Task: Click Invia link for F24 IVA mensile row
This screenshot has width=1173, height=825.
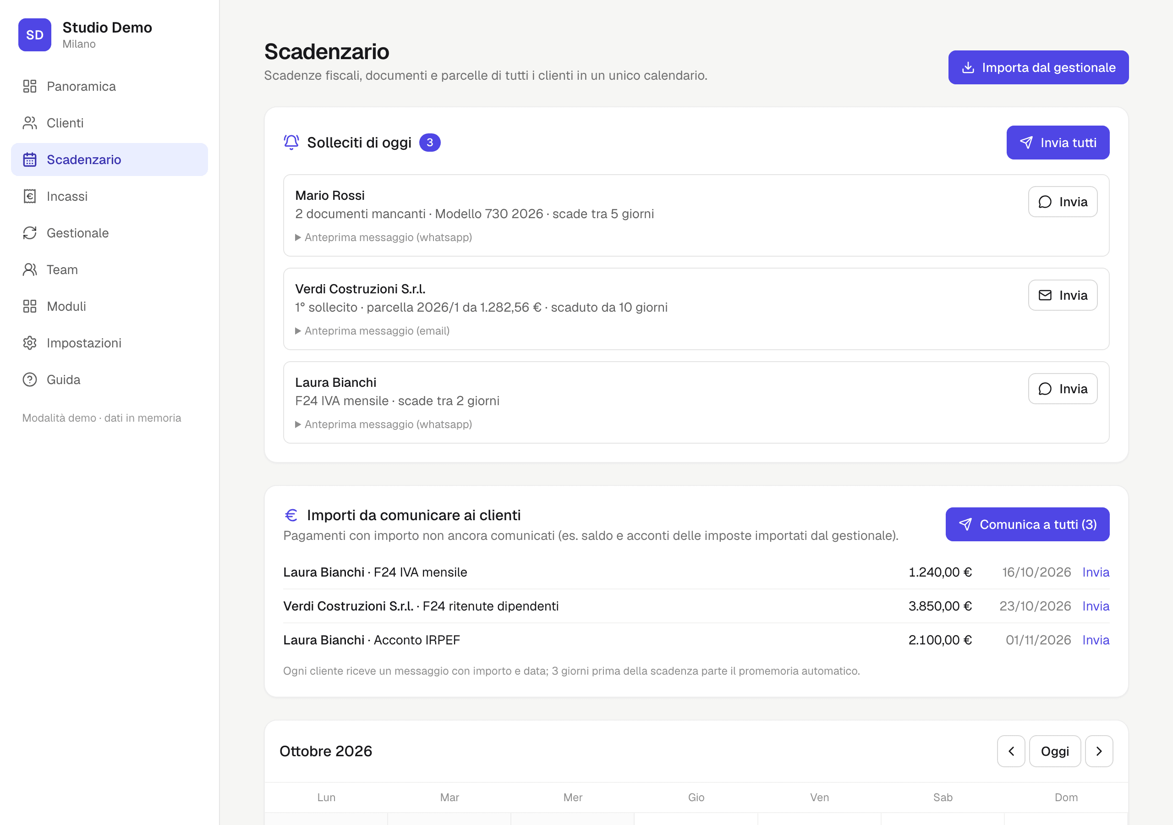Action: [x=1096, y=572]
